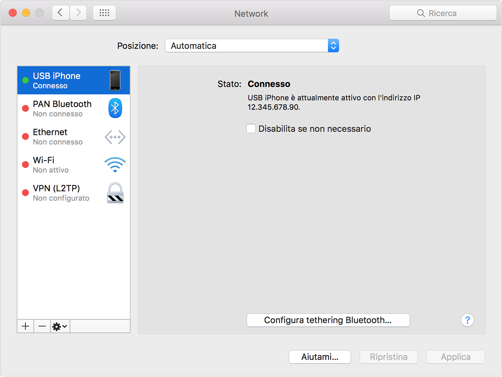
Task: Add a new network service with plus button
Action: point(25,326)
